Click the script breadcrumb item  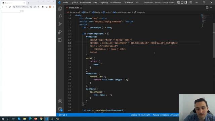106,12
